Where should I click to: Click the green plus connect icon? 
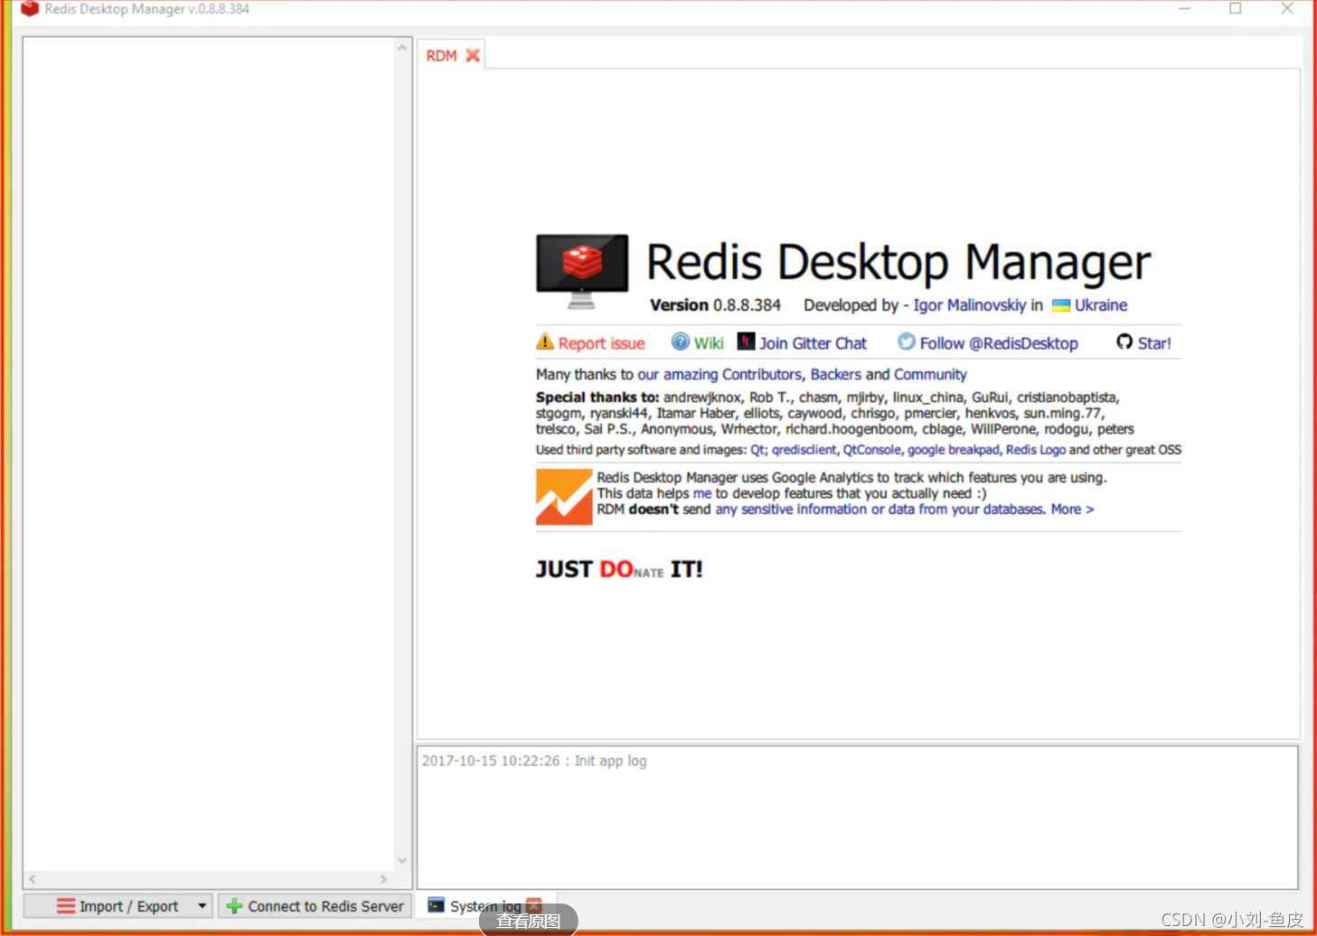234,906
